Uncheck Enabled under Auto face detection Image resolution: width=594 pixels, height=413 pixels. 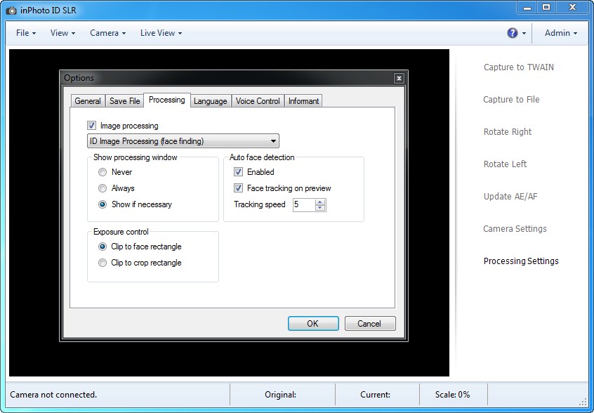pos(238,171)
